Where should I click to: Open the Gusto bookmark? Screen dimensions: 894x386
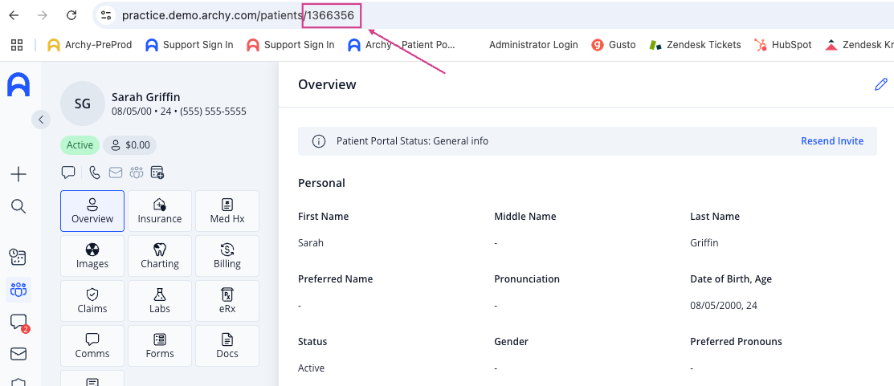click(x=614, y=45)
